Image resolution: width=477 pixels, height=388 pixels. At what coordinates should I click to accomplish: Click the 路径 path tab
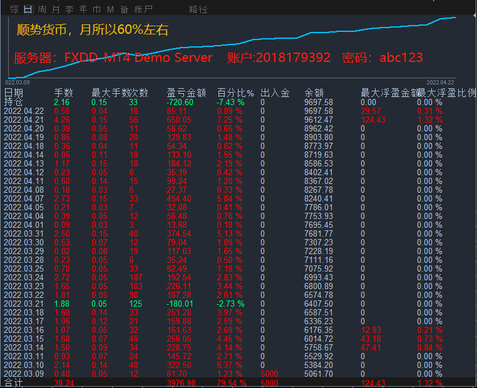198,9
